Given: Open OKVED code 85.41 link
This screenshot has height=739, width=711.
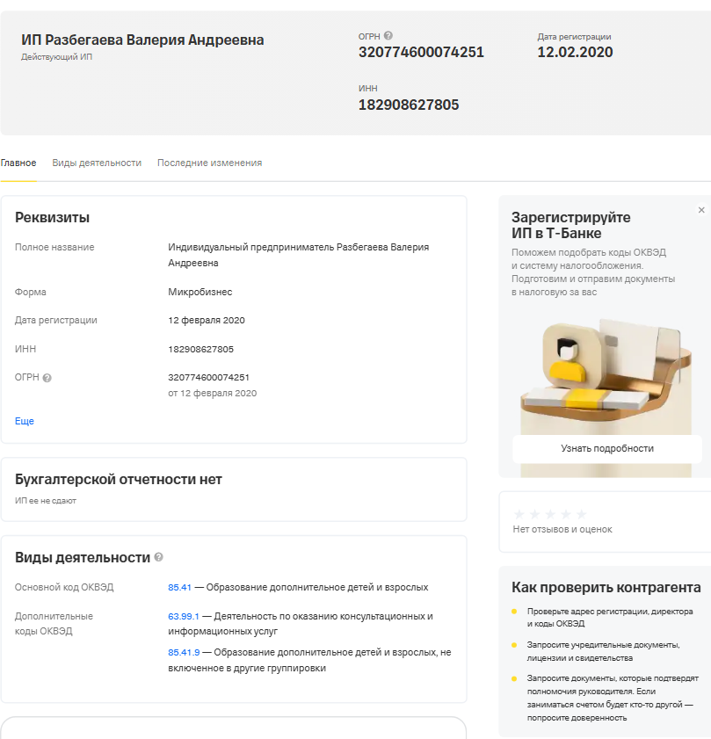Looking at the screenshot, I should pos(179,588).
